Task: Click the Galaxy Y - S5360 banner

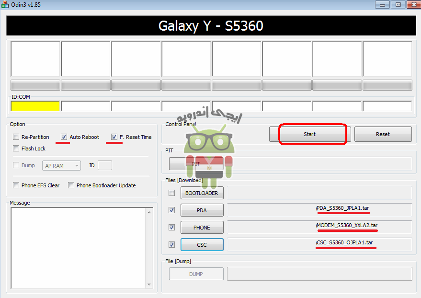Action: tap(211, 26)
